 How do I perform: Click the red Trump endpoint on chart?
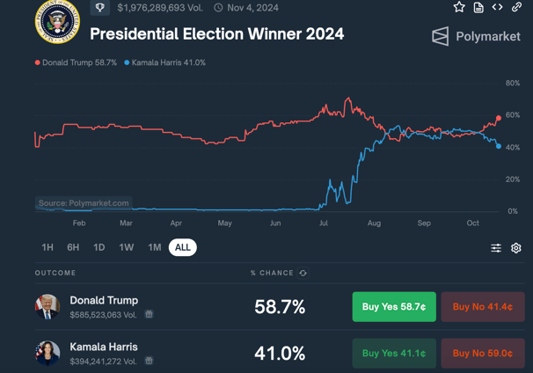pyautogui.click(x=499, y=118)
